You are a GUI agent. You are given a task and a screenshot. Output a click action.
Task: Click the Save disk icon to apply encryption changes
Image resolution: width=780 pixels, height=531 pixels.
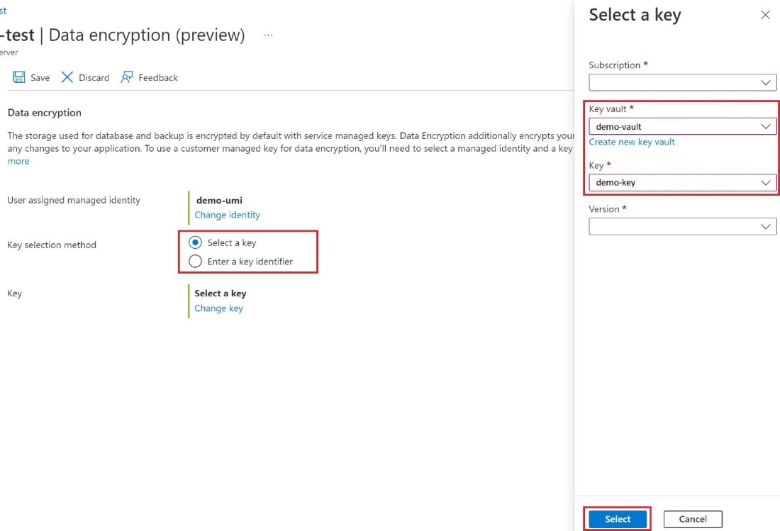click(x=20, y=77)
